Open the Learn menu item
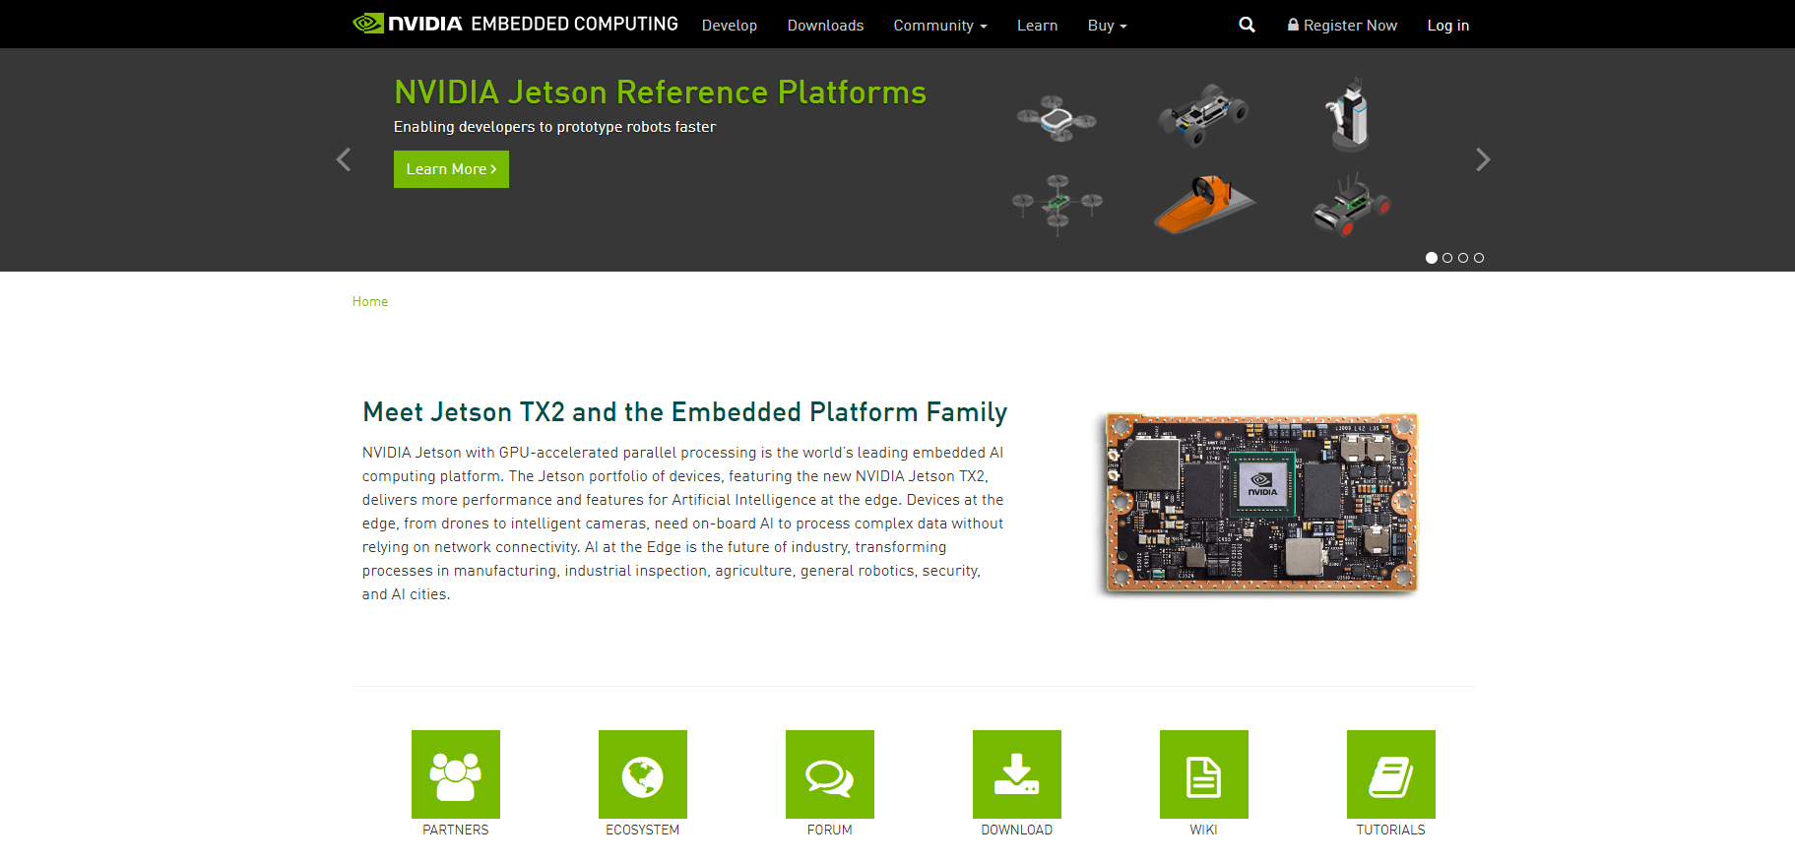The image size is (1795, 863). pos(1037,26)
